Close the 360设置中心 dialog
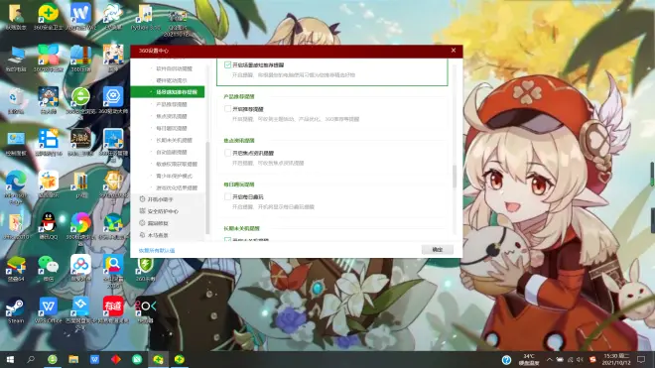Screen dimensions: 655x368 [454, 51]
